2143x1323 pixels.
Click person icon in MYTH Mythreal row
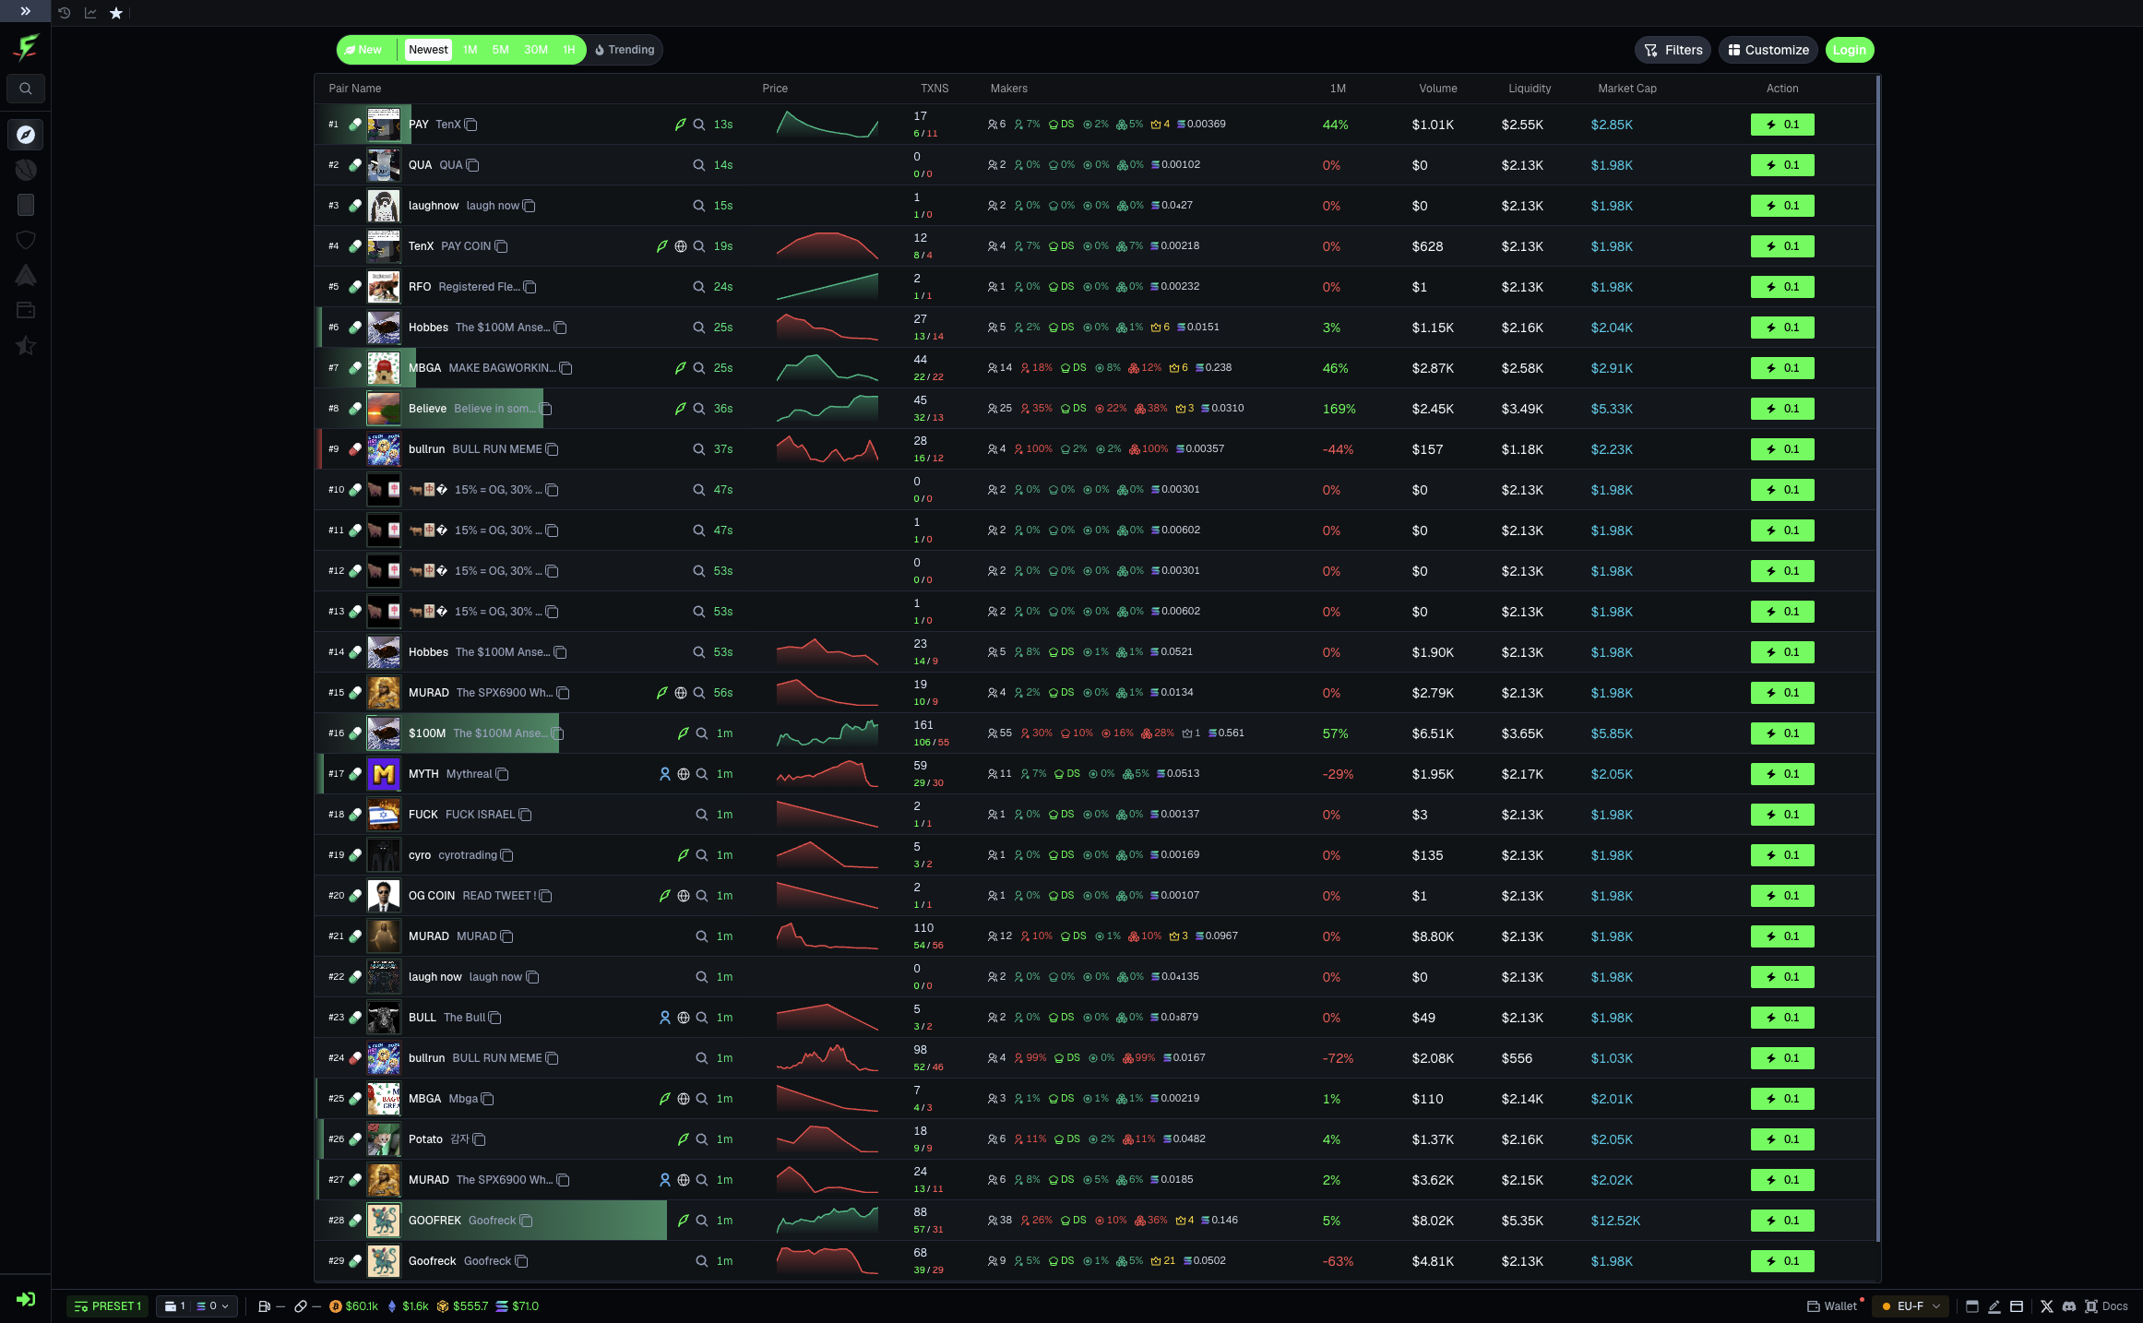coord(664,774)
